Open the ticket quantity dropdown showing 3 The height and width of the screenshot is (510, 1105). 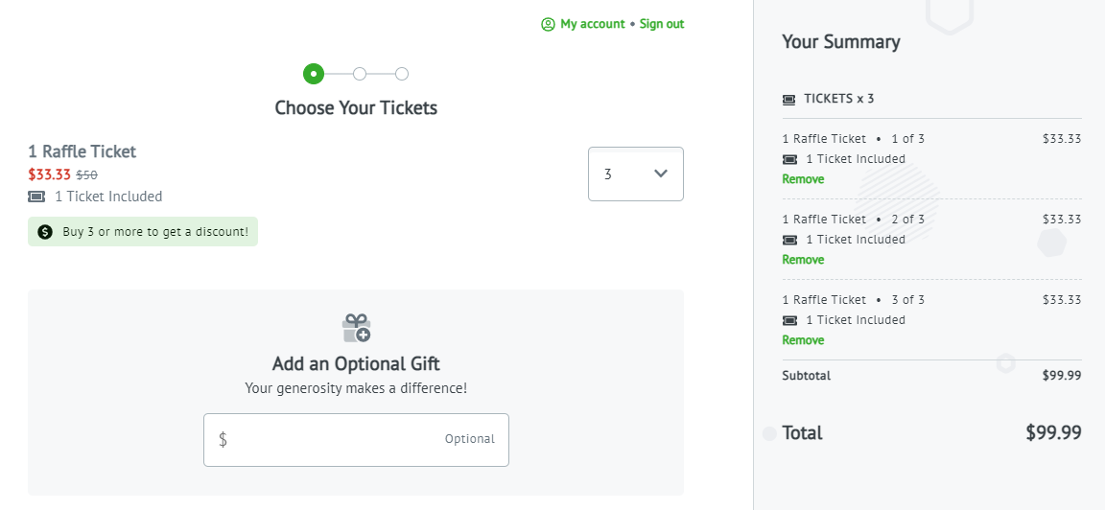click(636, 174)
